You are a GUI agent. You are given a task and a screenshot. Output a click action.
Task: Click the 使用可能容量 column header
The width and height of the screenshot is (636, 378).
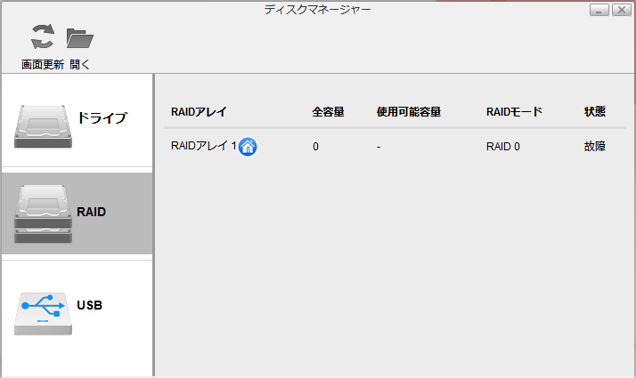point(409,112)
